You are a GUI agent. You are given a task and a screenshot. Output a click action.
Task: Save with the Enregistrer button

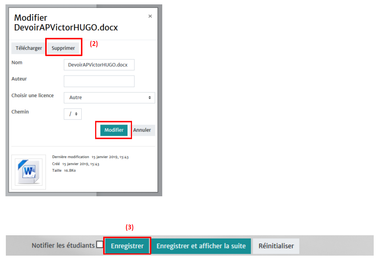point(127,246)
